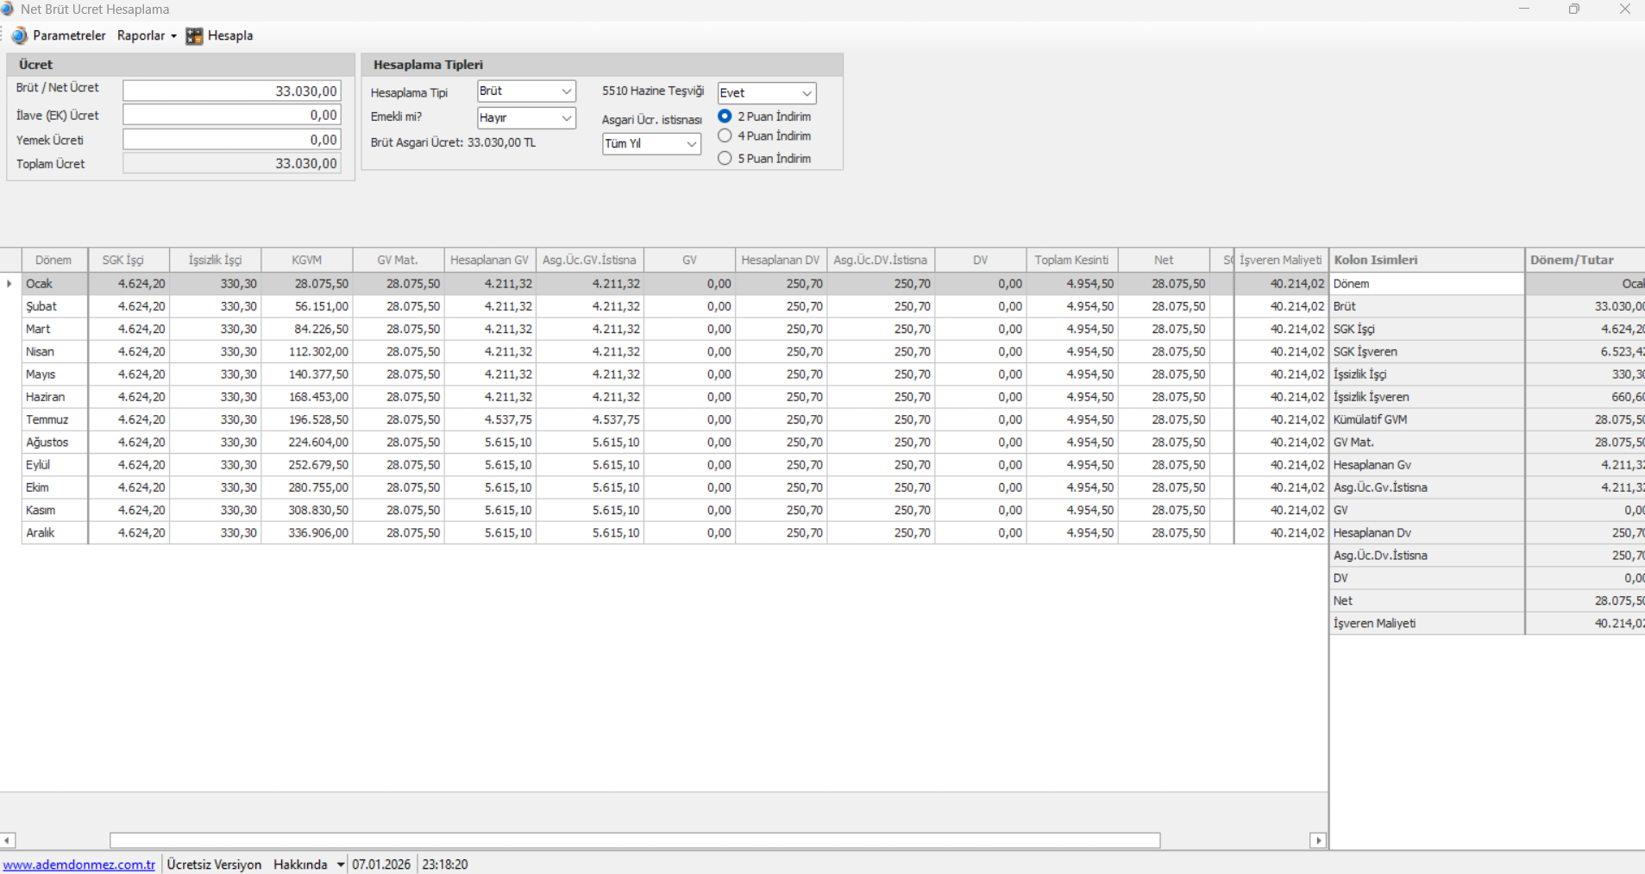This screenshot has height=874, width=1645.
Task: Select the 5 Puan İndirim option
Action: (725, 159)
